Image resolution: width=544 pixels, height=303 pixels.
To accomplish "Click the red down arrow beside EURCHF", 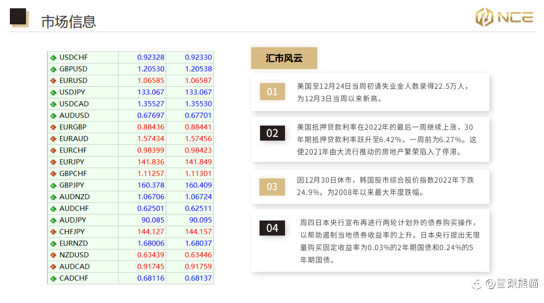I will (x=53, y=150).
